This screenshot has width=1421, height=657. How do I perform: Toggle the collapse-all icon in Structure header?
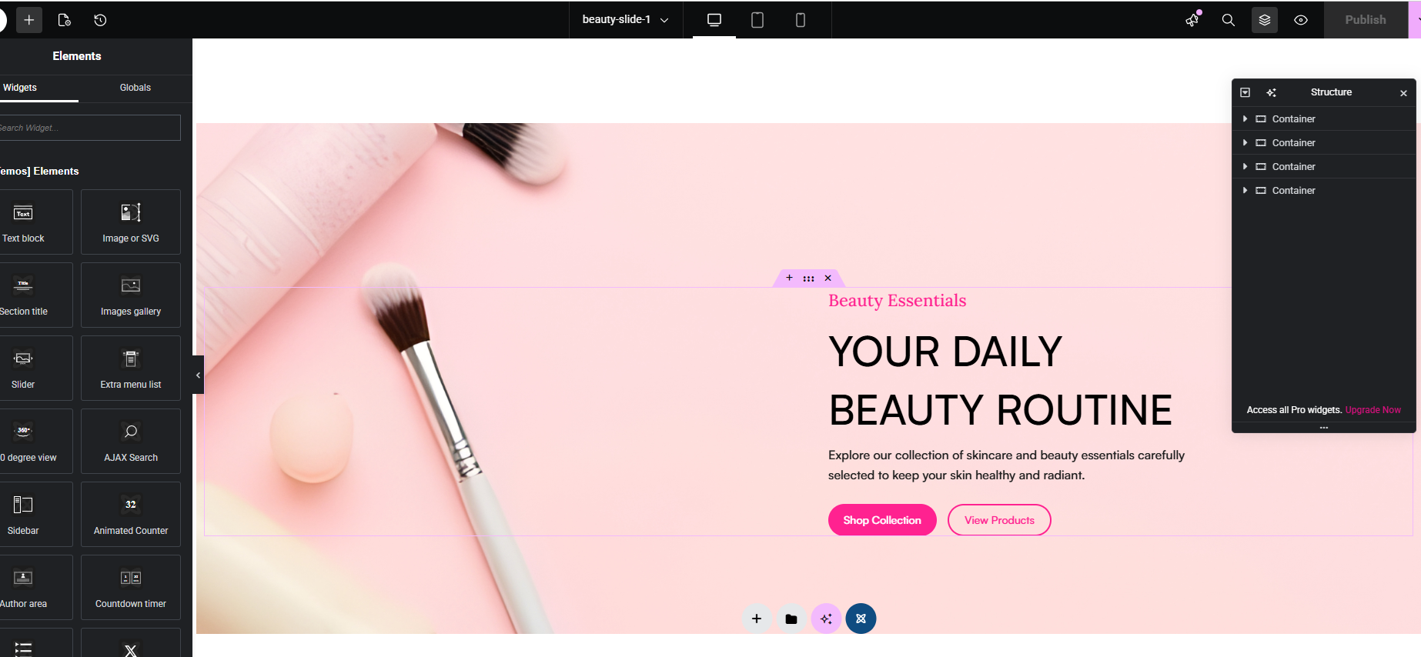pos(1245,92)
